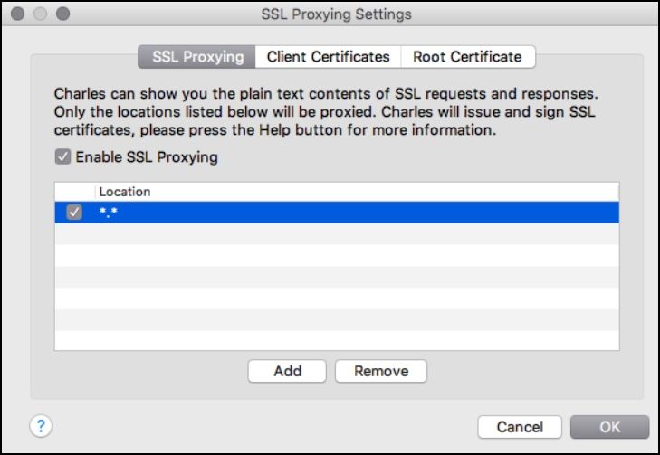Cancel the SSL Proxying Settings dialog
Screen dimensions: 660x455
click(520, 427)
